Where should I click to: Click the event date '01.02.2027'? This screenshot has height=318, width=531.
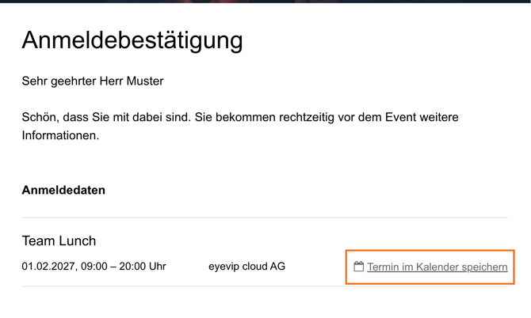(50, 267)
